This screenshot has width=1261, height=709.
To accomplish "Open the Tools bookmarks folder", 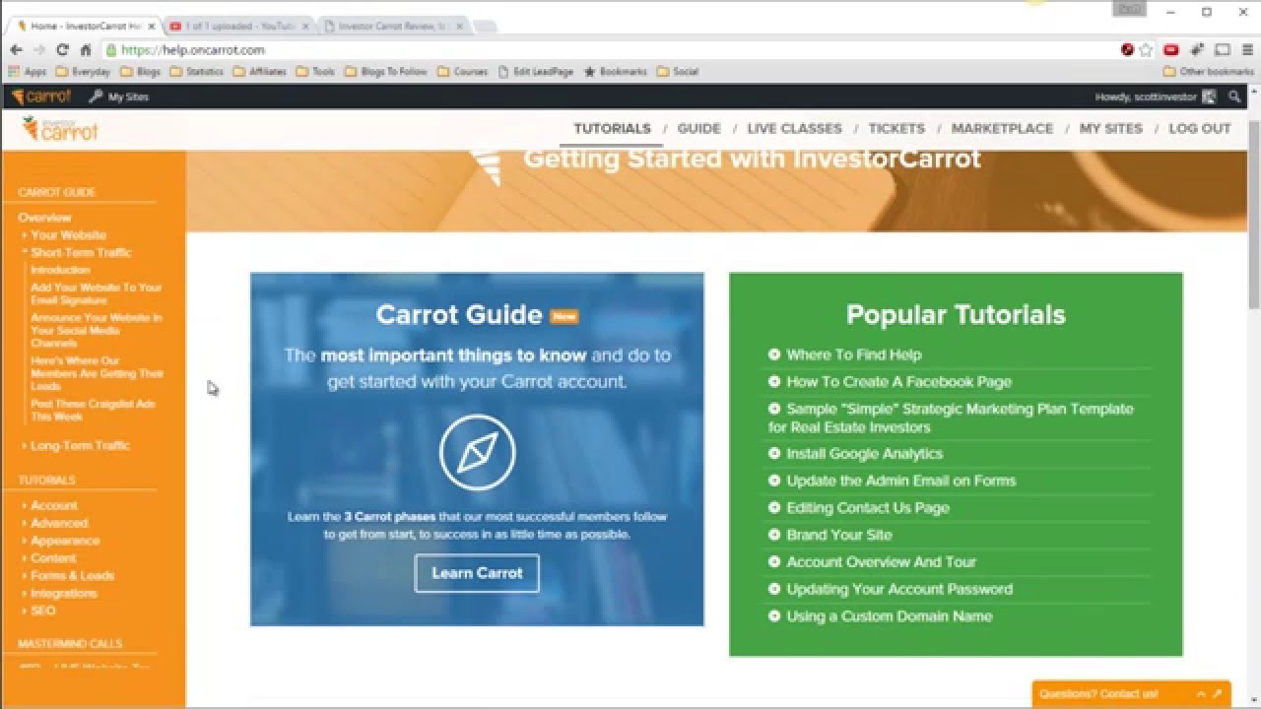I will click(x=315, y=72).
